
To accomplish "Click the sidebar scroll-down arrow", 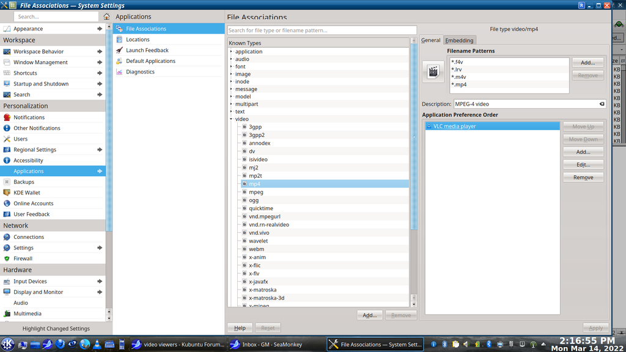I will 109,318.
